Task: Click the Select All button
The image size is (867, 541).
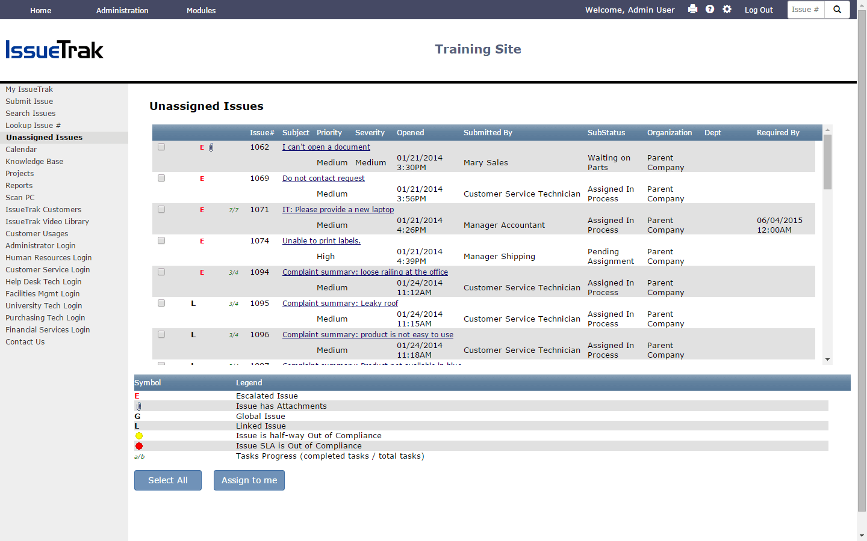Action: tap(167, 480)
